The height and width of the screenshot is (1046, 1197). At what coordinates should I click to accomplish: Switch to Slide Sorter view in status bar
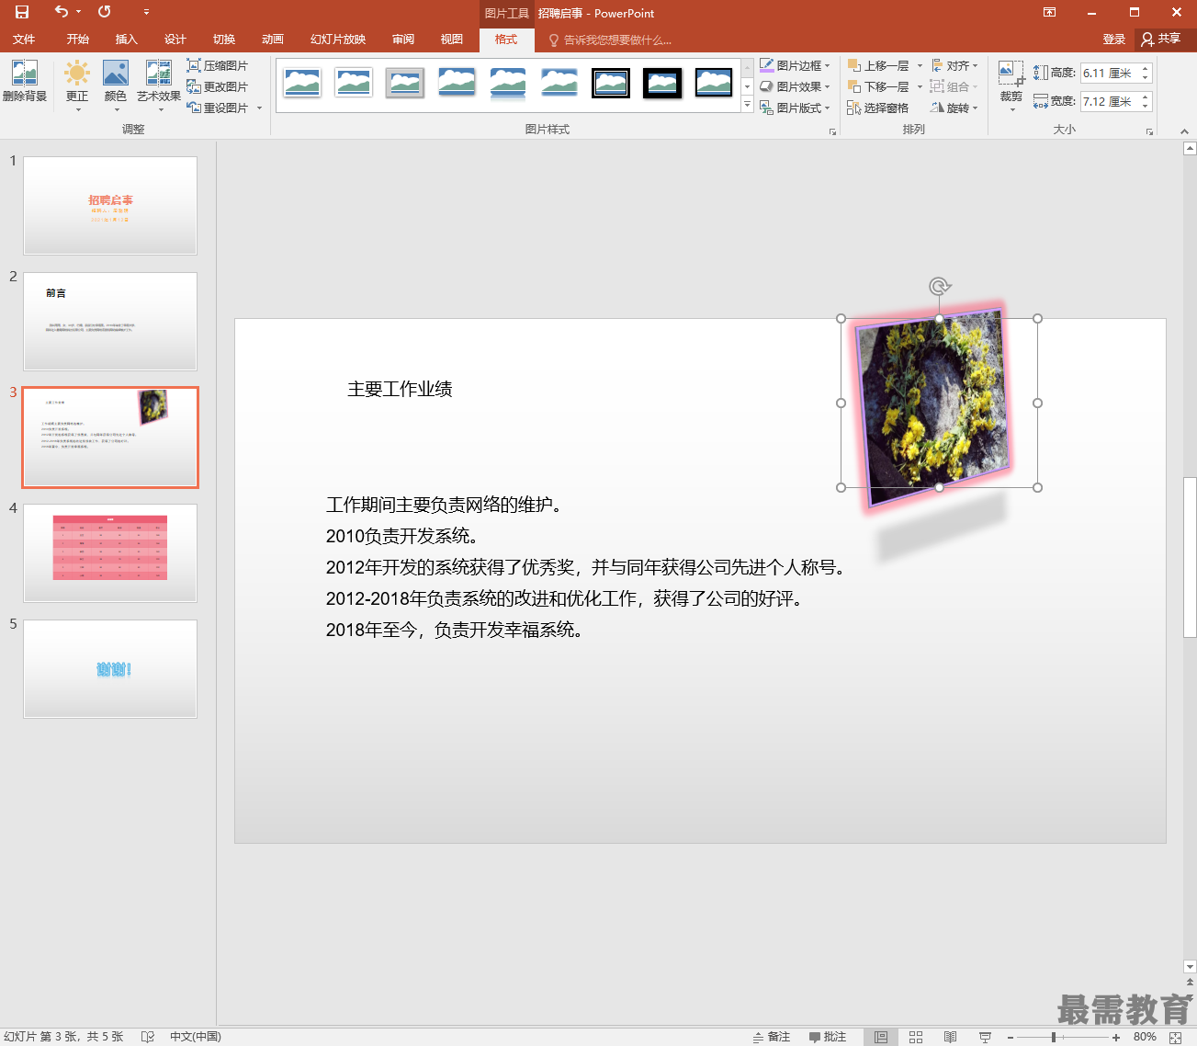click(x=916, y=1037)
